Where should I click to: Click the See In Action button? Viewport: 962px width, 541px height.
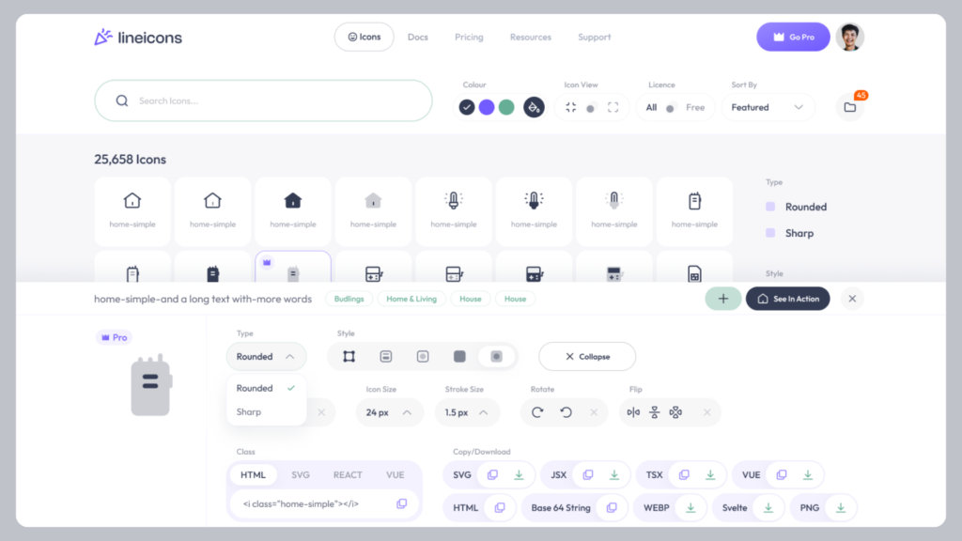coord(787,298)
